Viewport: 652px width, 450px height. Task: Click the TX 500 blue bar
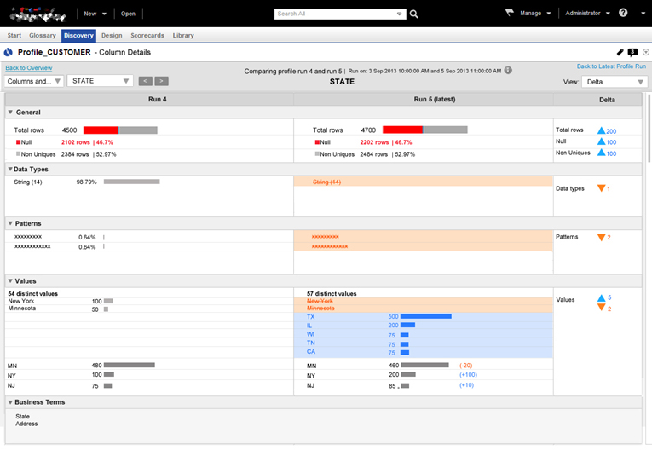426,316
